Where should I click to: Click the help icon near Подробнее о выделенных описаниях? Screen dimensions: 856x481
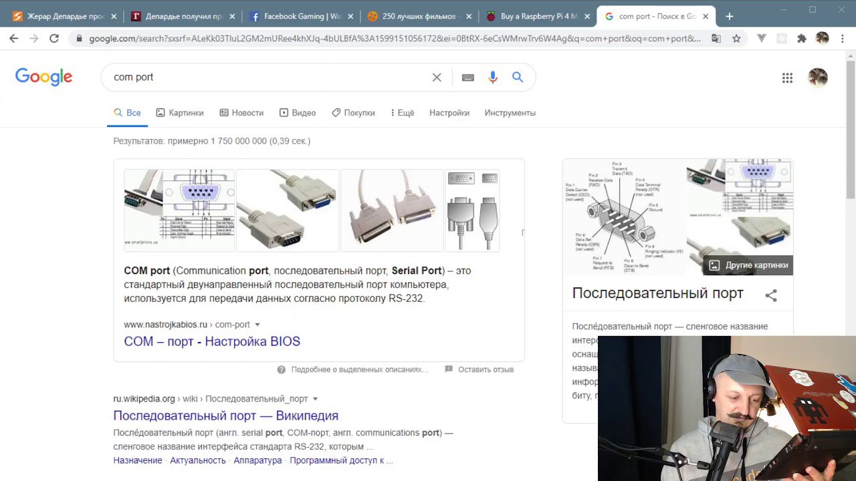tap(282, 369)
